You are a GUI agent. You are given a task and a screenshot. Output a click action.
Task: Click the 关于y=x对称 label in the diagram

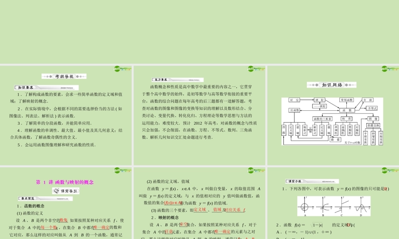[x=352, y=143]
